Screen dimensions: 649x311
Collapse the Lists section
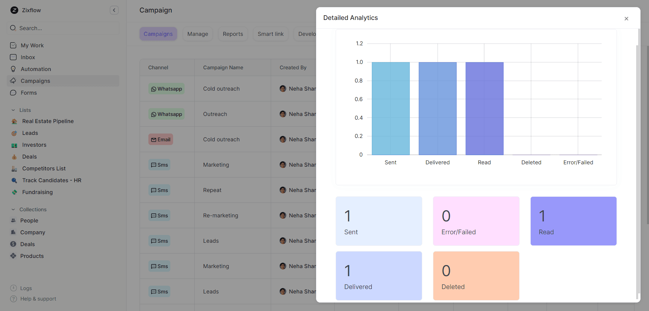click(13, 110)
